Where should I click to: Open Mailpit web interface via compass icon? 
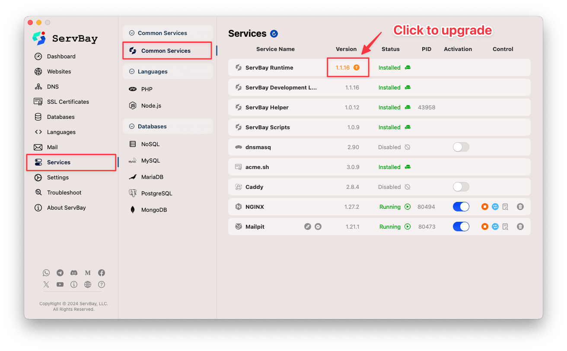point(308,226)
